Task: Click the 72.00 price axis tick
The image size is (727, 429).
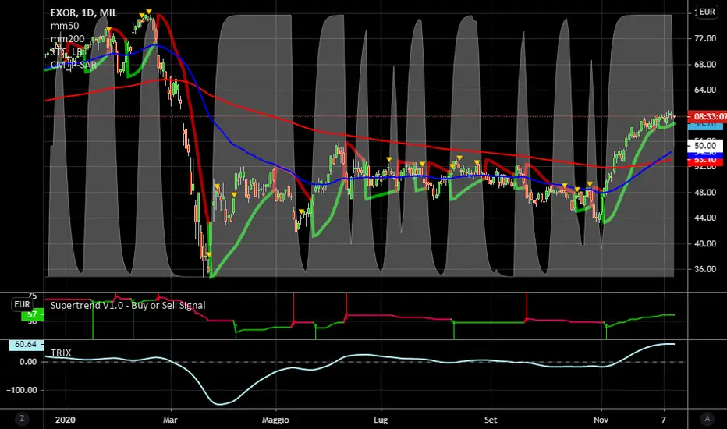Action: pyautogui.click(x=704, y=38)
